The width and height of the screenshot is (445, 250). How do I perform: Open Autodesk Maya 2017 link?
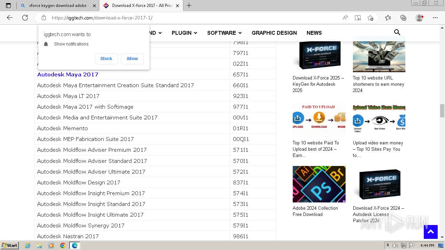(68, 74)
